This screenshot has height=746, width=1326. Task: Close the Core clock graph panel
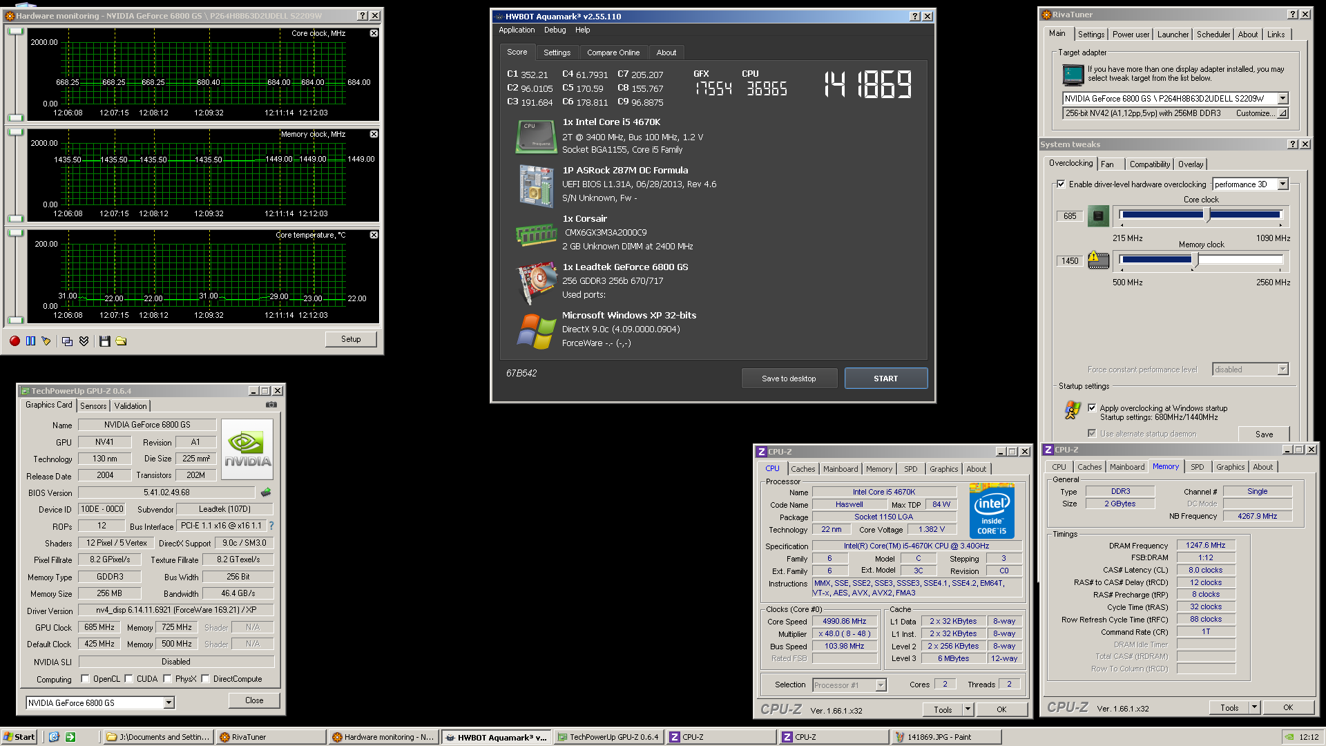pyautogui.click(x=374, y=33)
